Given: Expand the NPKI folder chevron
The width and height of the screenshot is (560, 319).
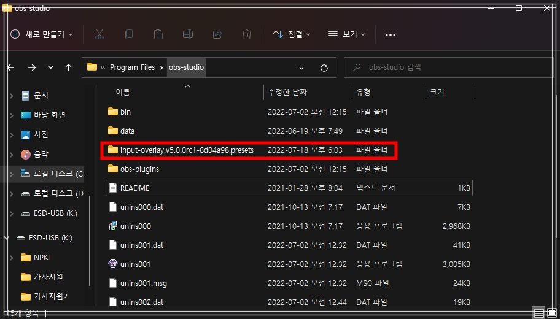Looking at the screenshot, I should tap(12, 258).
